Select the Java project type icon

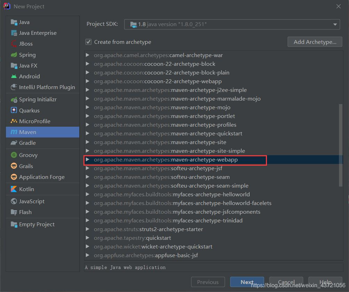point(14,22)
